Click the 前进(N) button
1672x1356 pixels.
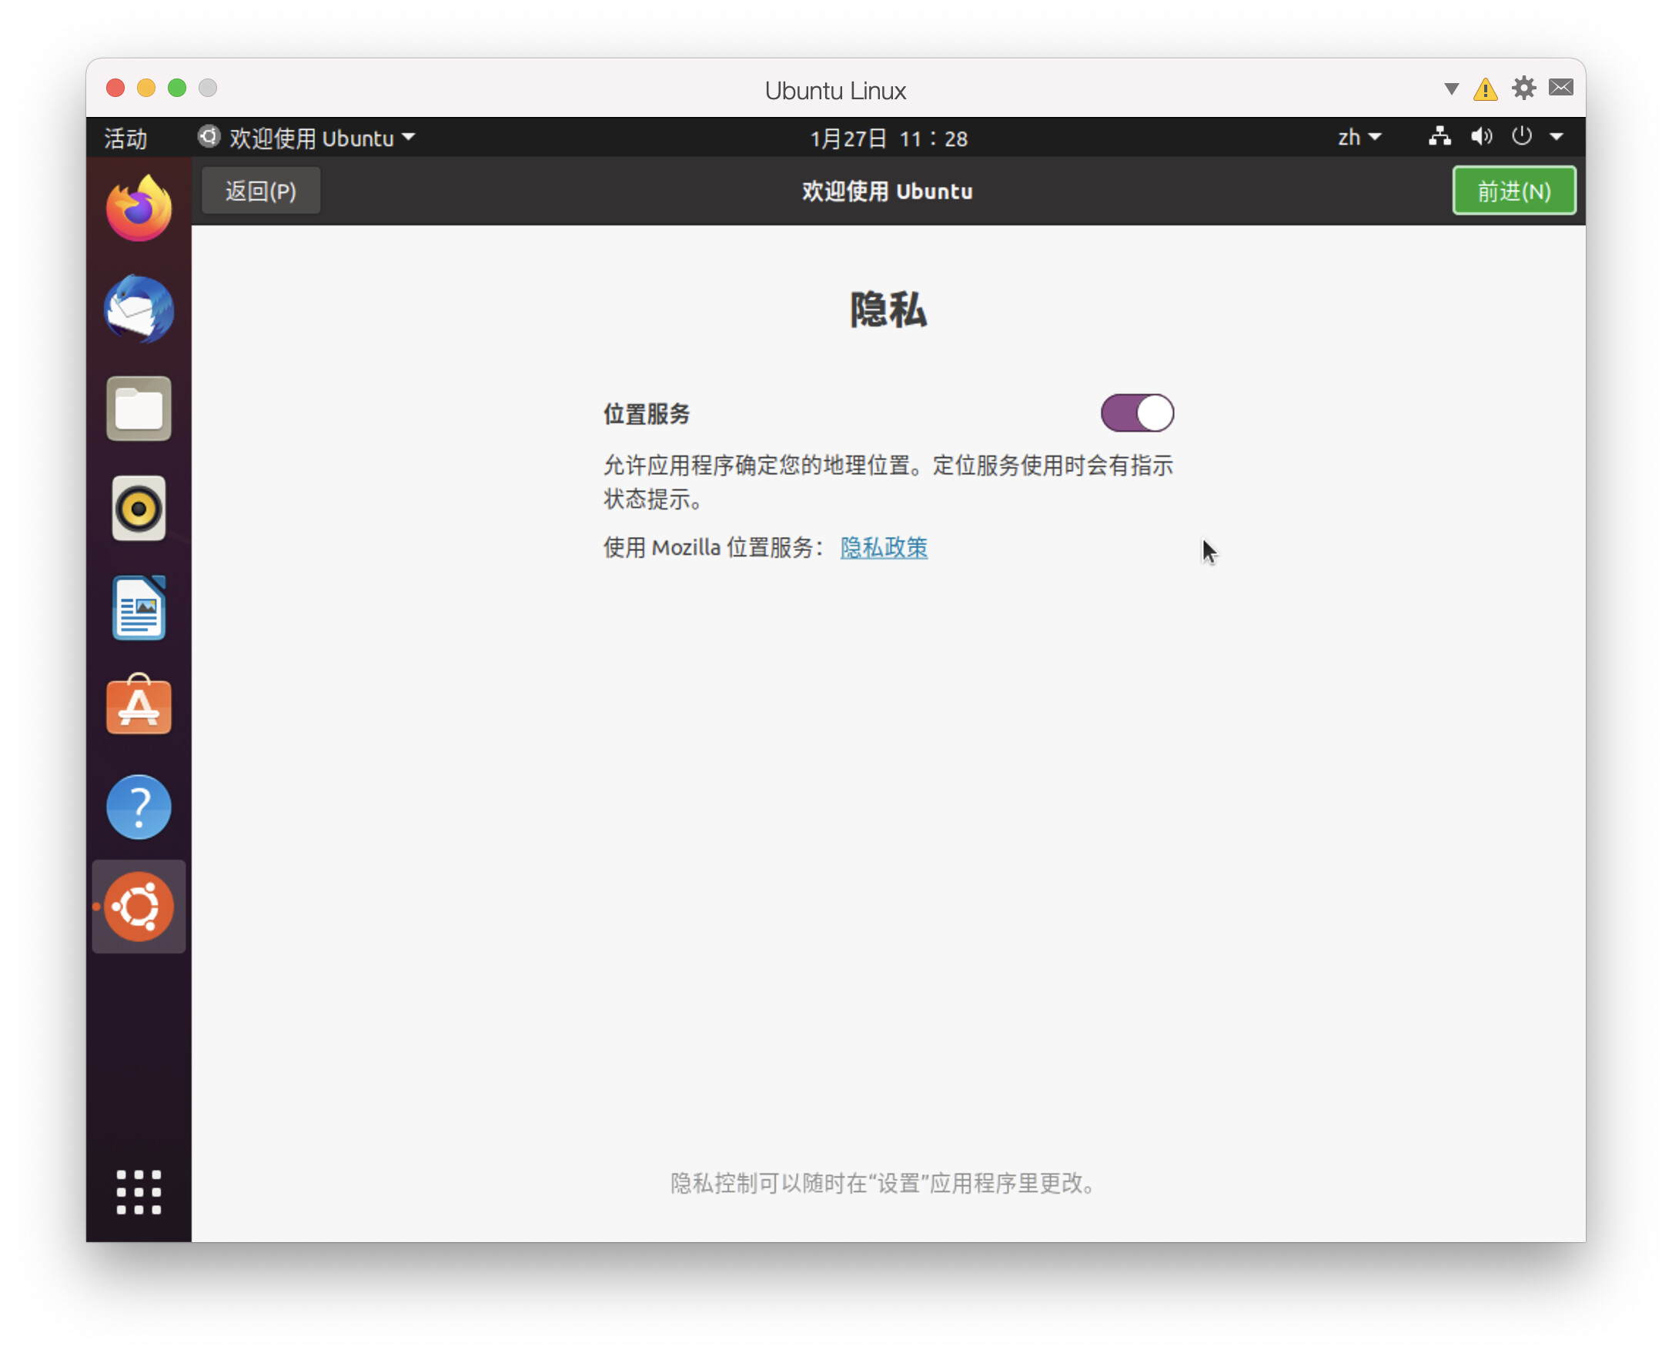coord(1513,191)
